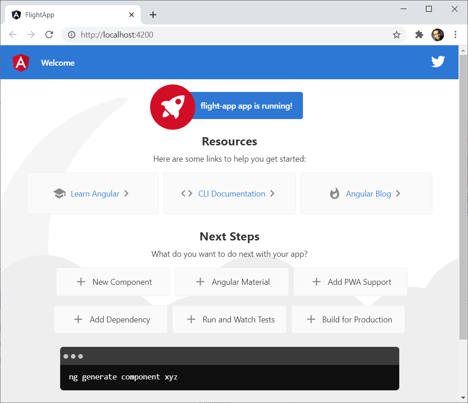Click the plus icon on New Component
The image size is (468, 403).
click(x=81, y=282)
